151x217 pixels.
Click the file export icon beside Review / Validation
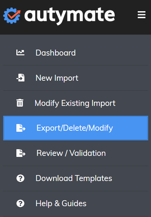tap(21, 153)
